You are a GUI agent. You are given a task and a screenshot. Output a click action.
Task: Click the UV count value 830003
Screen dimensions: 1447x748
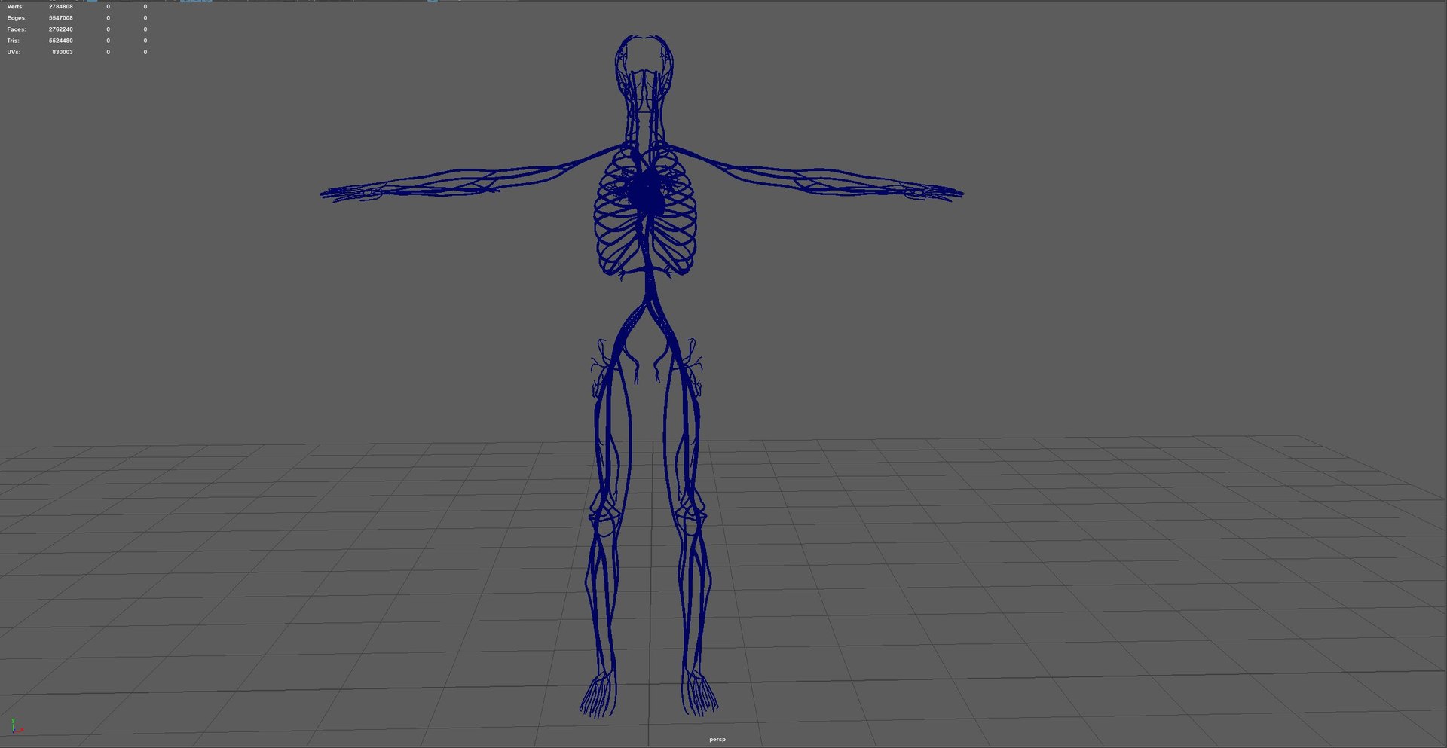point(63,52)
